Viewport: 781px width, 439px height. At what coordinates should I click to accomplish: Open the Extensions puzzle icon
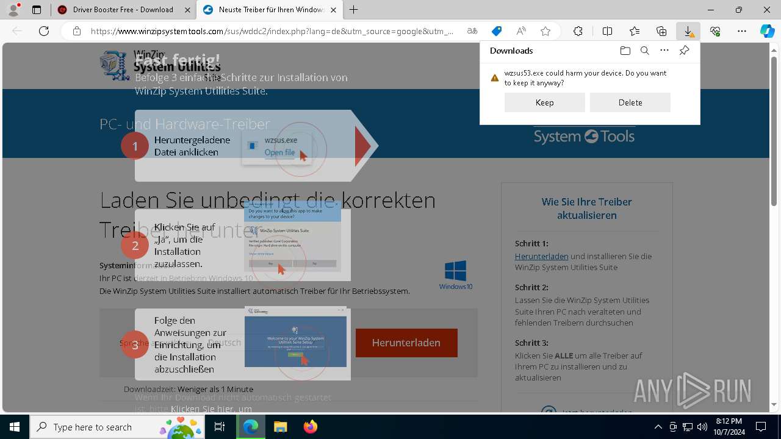click(x=578, y=31)
